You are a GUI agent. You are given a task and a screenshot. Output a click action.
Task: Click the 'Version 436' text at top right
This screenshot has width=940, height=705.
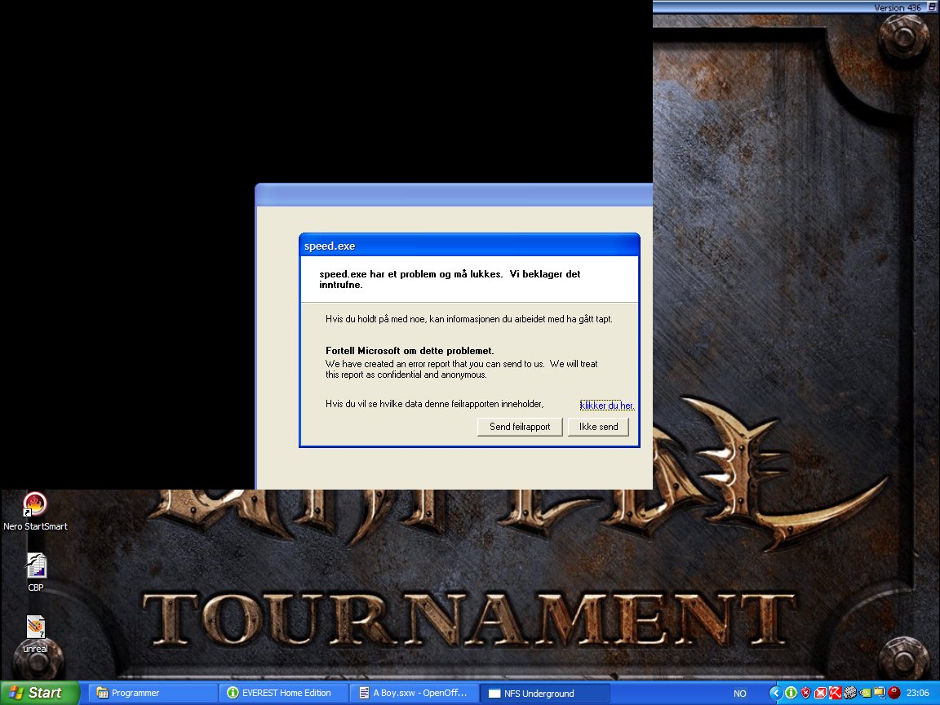click(897, 7)
